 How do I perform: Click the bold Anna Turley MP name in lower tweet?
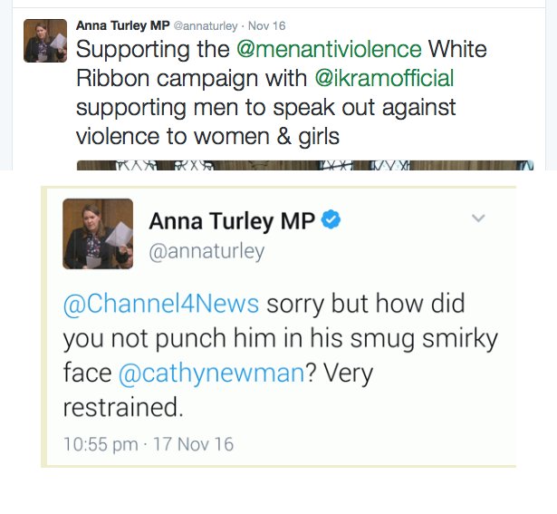232,221
